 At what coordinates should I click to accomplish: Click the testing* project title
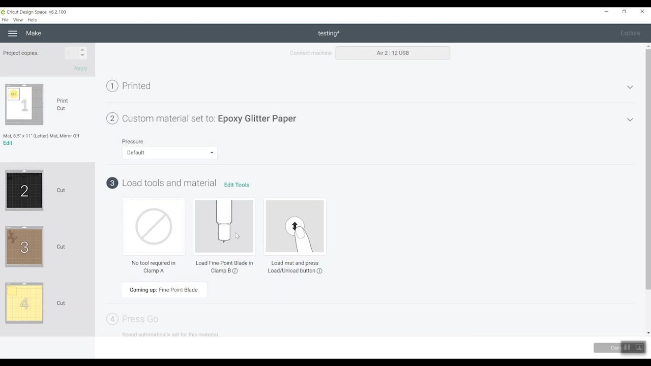(329, 33)
